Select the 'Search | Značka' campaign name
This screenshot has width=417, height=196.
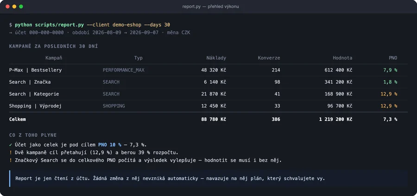(x=30, y=82)
